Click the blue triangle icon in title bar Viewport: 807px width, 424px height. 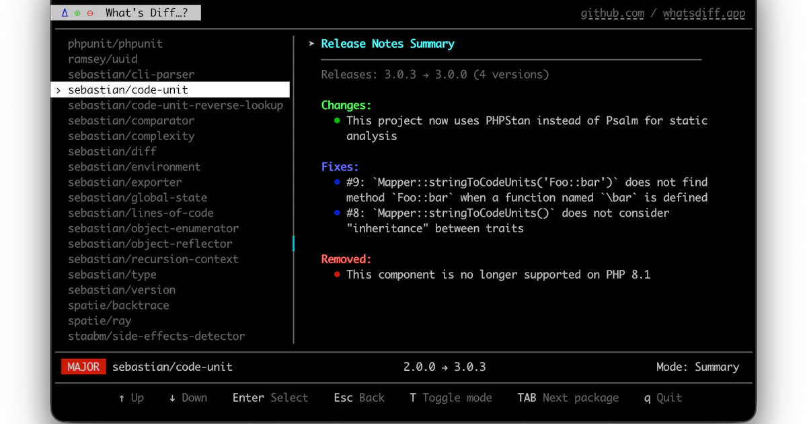(65, 13)
